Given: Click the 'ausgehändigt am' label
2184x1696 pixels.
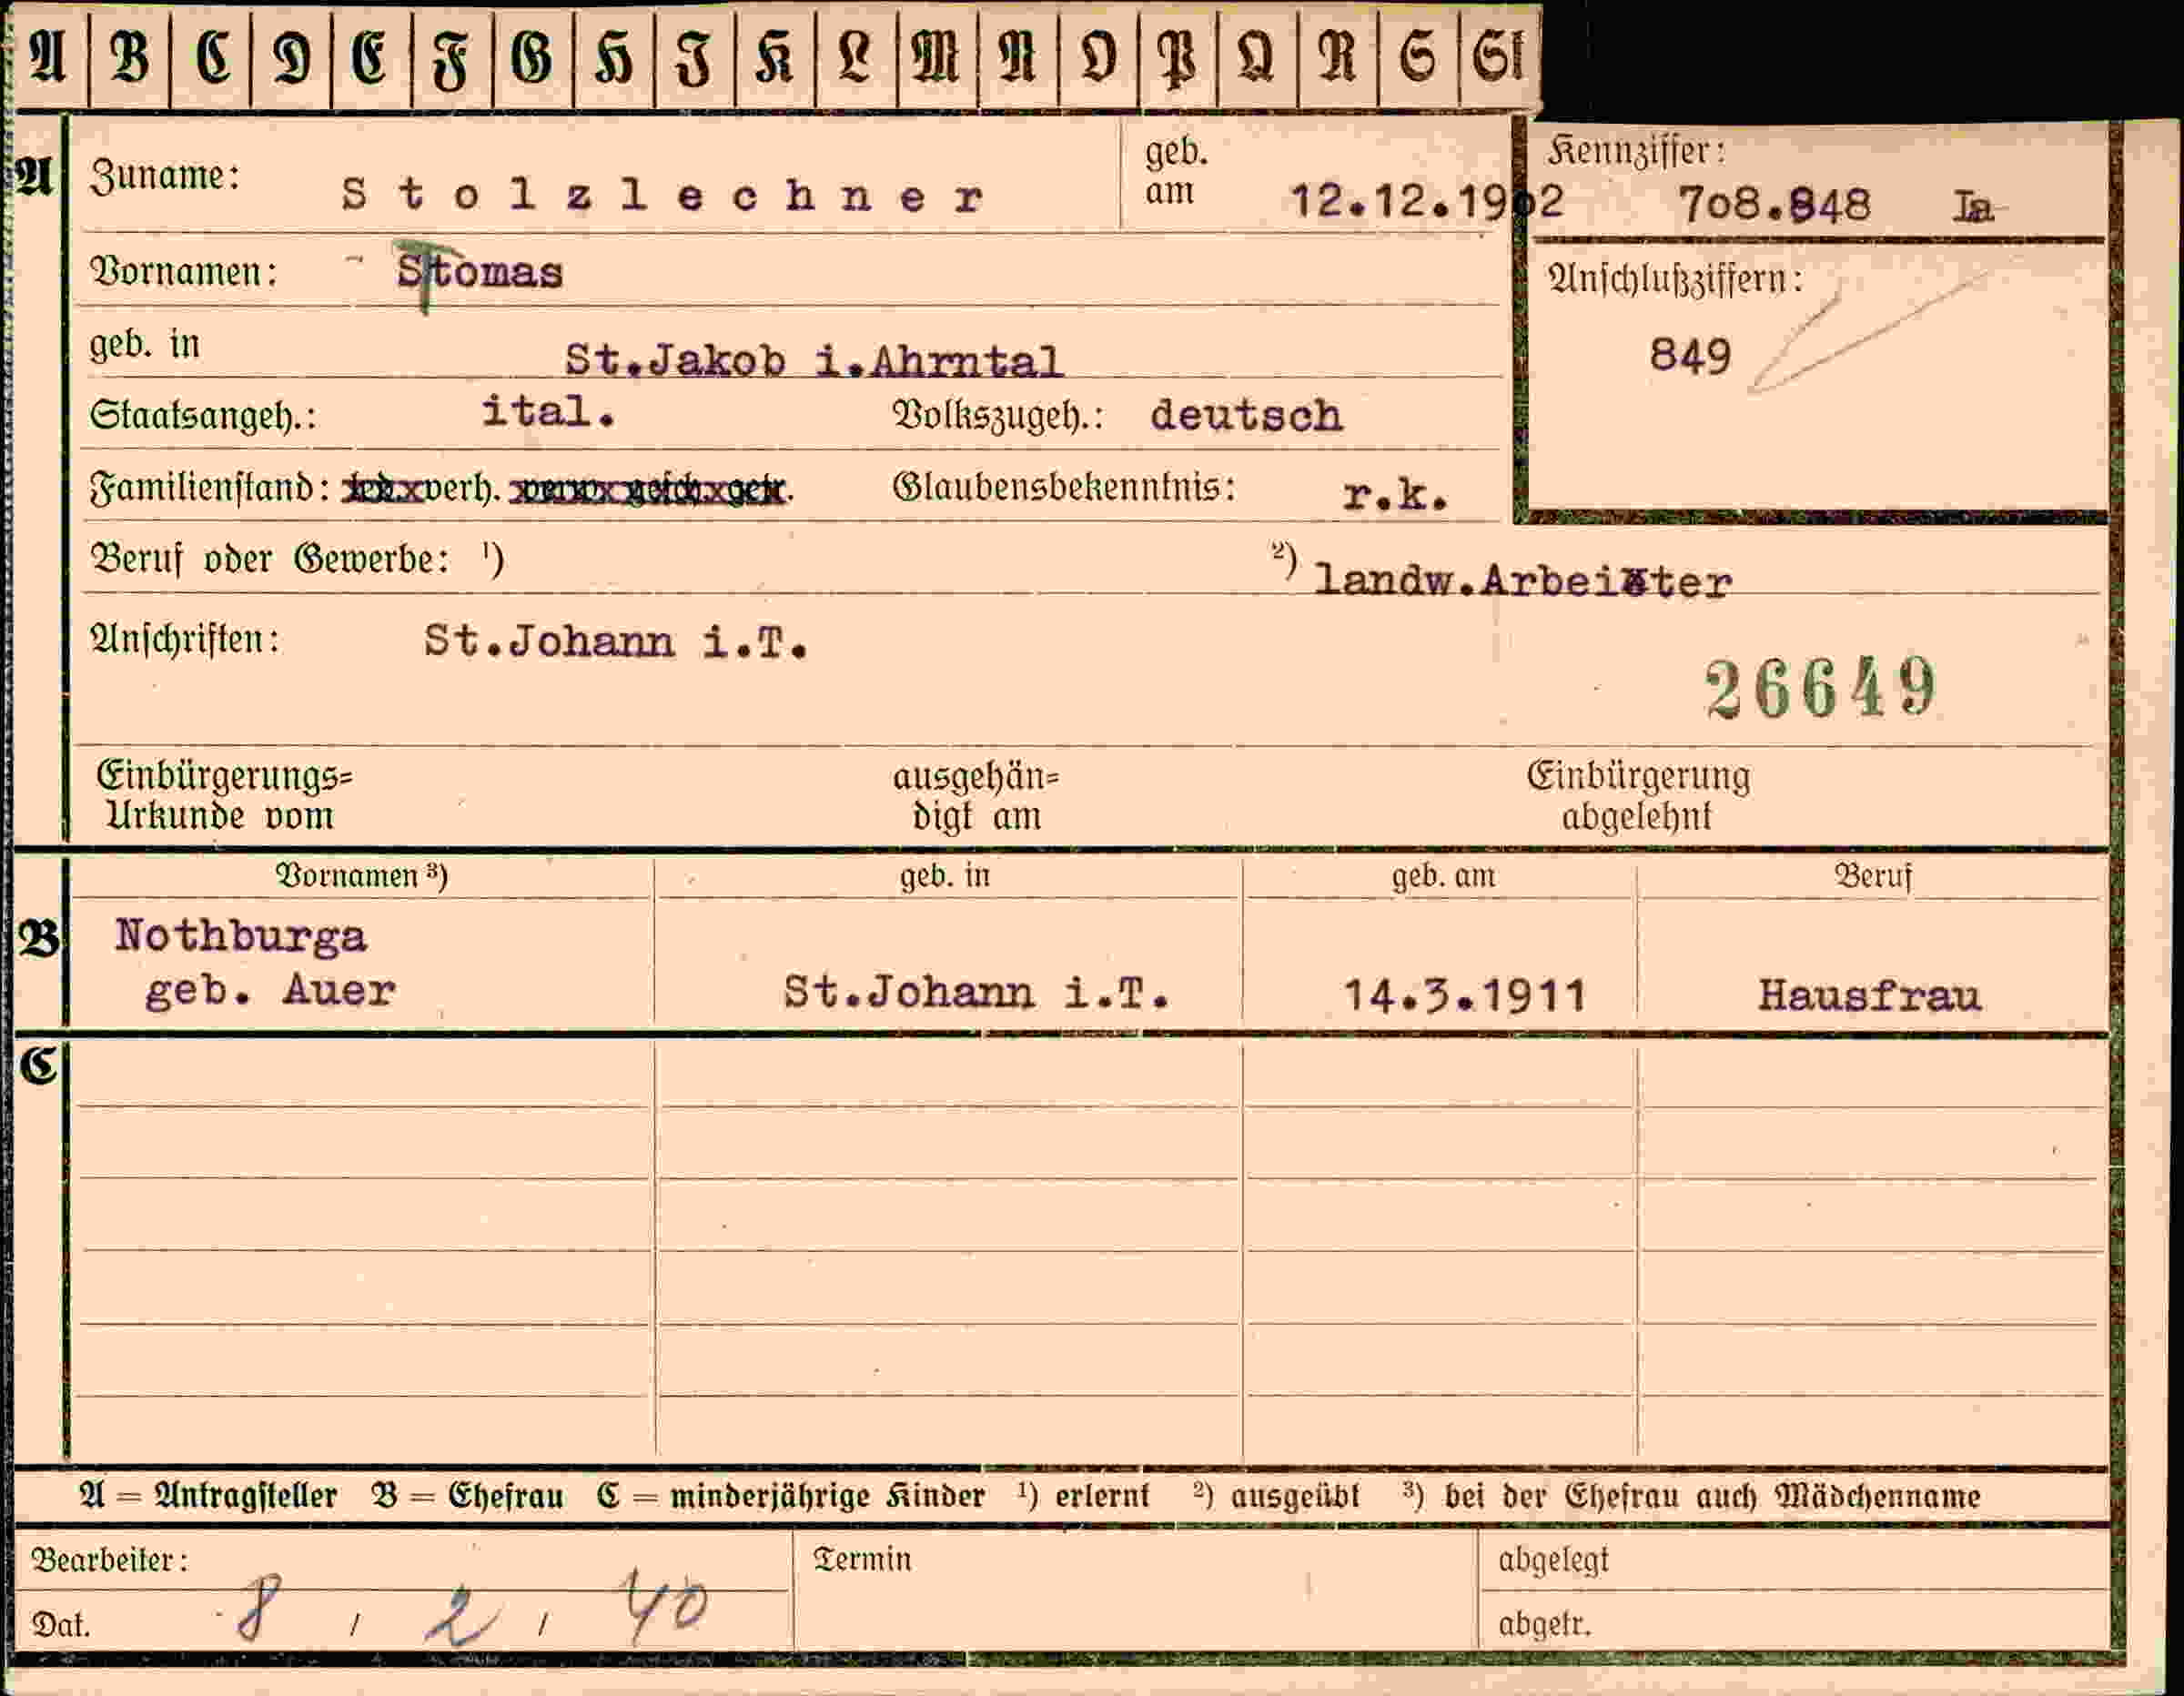Looking at the screenshot, I should click(x=976, y=796).
